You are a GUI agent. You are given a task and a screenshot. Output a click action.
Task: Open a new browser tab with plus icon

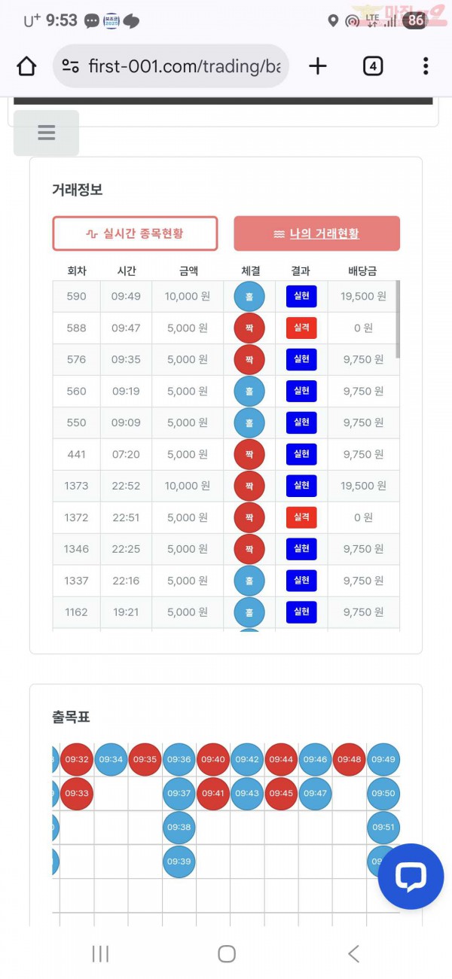tap(317, 66)
